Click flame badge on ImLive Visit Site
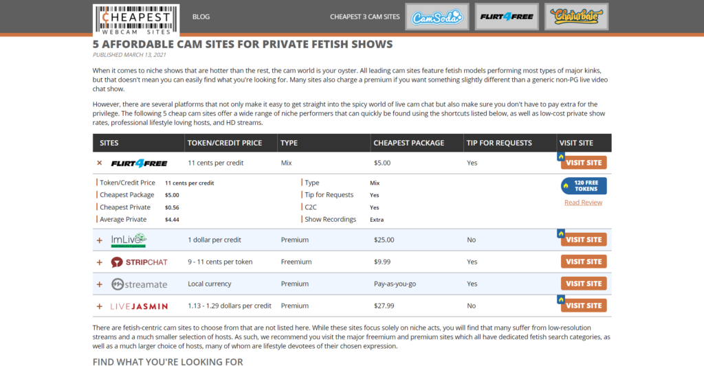The width and height of the screenshot is (704, 366). [561, 233]
